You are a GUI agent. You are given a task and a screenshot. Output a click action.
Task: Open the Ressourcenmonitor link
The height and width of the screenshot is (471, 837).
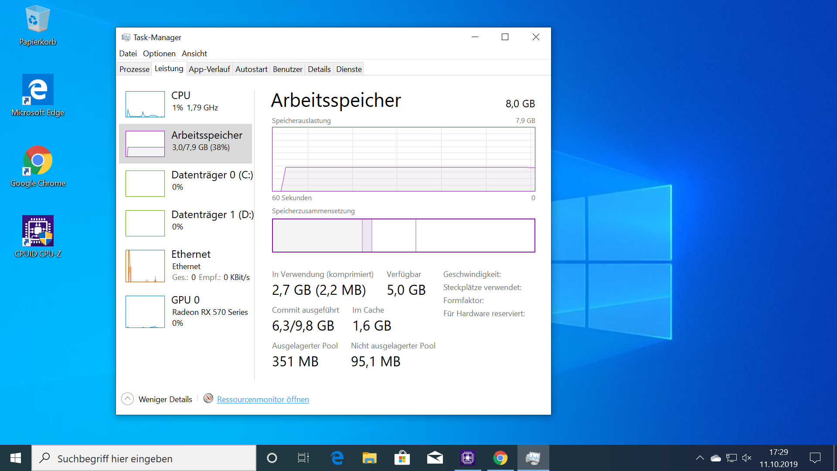click(x=262, y=399)
